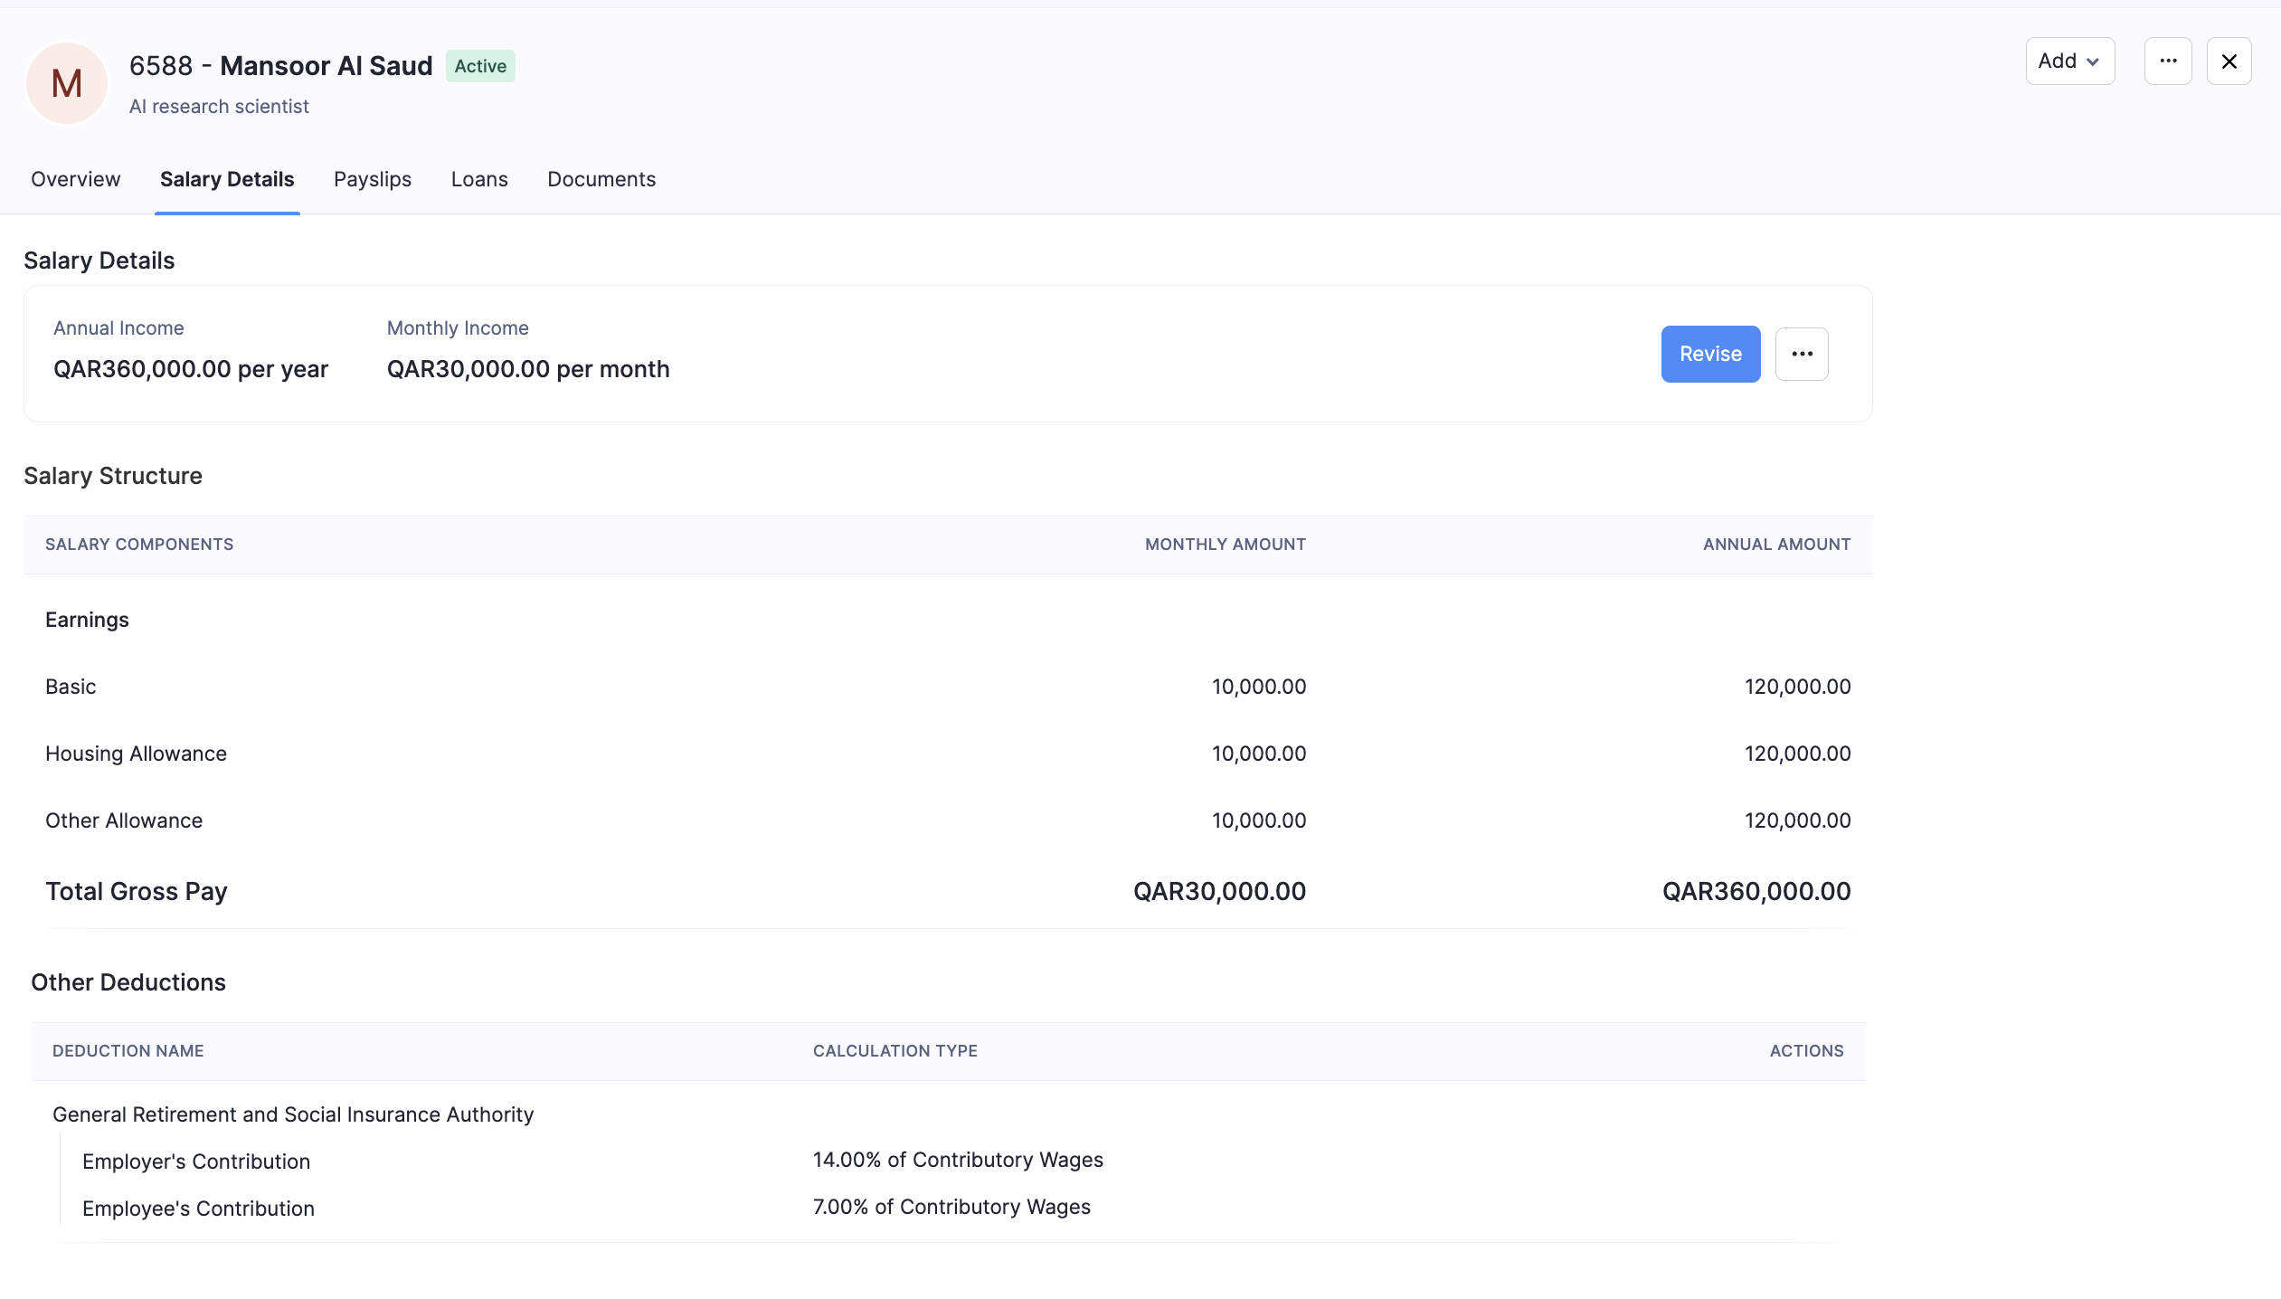This screenshot has height=1299, width=2281.
Task: Click the Other Allowance row
Action: tap(124, 820)
